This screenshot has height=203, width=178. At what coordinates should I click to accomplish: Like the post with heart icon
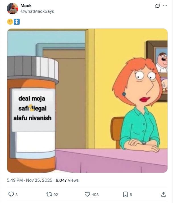pos(87,194)
